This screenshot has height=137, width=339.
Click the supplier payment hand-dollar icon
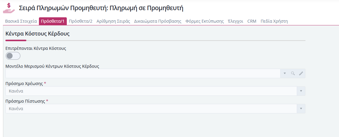[9, 8]
